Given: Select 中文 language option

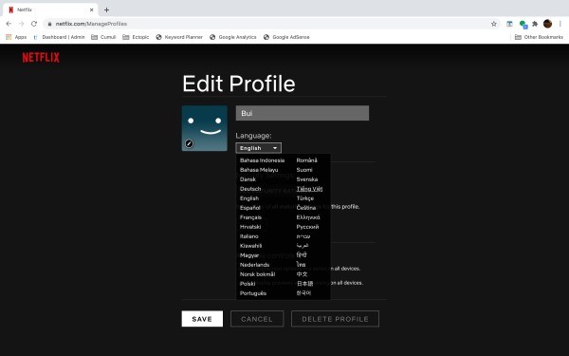Looking at the screenshot, I should click(x=302, y=274).
